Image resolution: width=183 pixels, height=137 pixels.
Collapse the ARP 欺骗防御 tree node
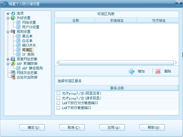(x=8, y=64)
